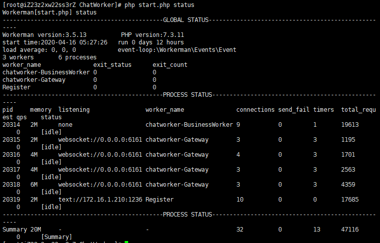
Task: Click the [idle] status under pid 20318
Action: pyautogui.click(x=51, y=192)
